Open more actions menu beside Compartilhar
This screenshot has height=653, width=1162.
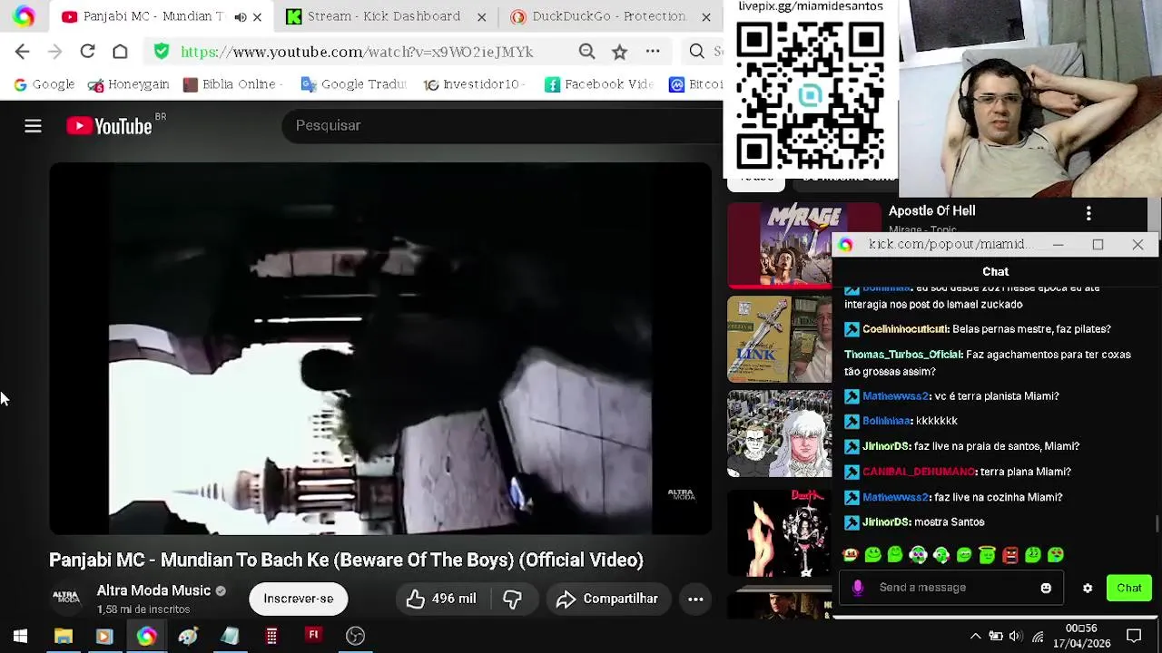point(695,599)
